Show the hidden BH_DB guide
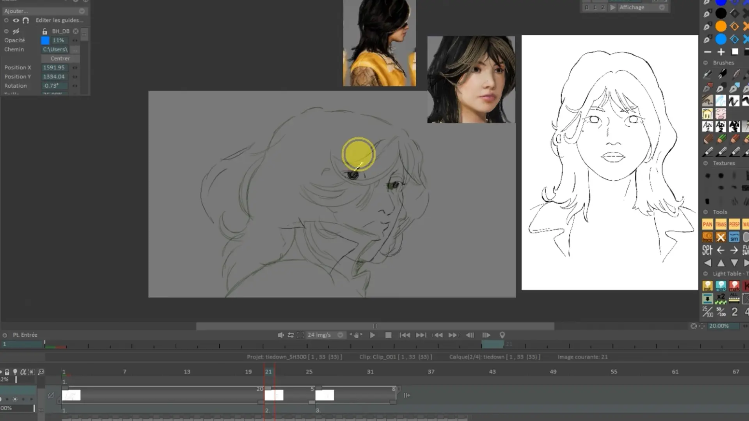749x421 pixels. click(x=16, y=31)
